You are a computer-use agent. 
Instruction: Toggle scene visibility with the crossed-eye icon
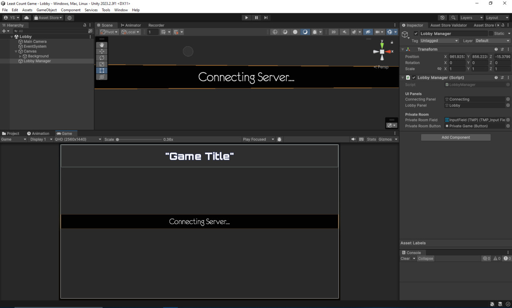click(368, 31)
